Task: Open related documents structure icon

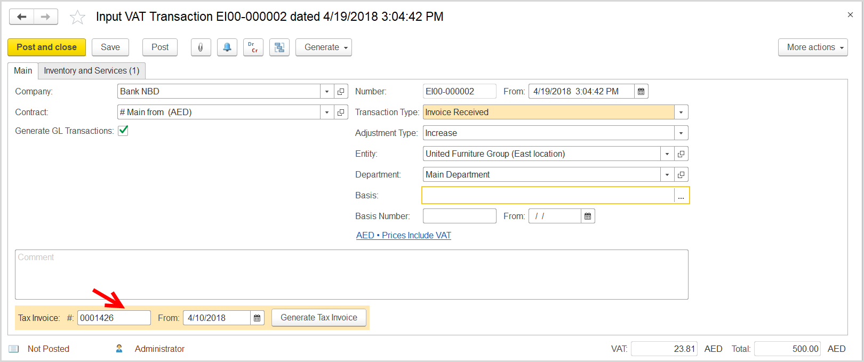Action: point(279,47)
